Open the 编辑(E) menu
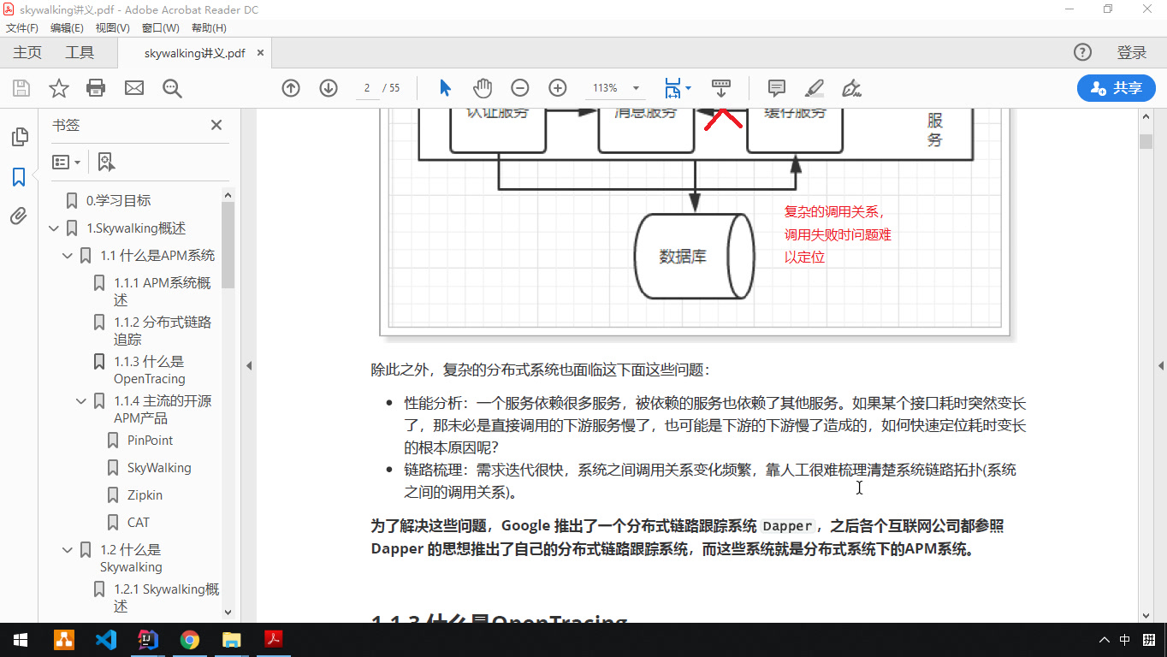1167x657 pixels. coord(67,27)
